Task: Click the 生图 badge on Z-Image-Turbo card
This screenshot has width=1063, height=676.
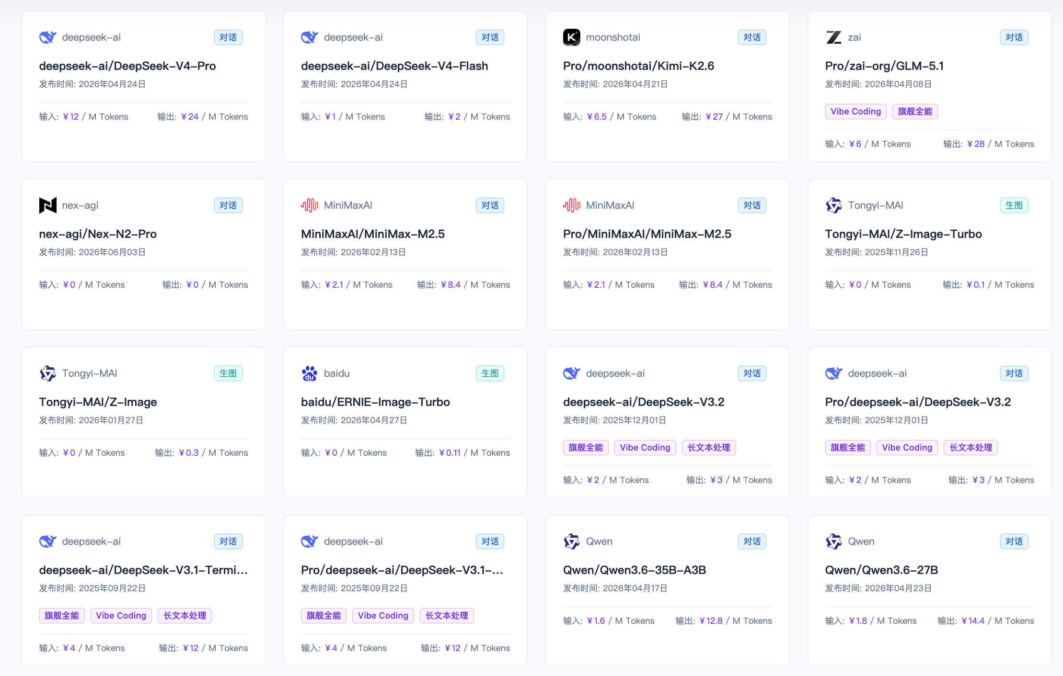Action: (x=1014, y=205)
